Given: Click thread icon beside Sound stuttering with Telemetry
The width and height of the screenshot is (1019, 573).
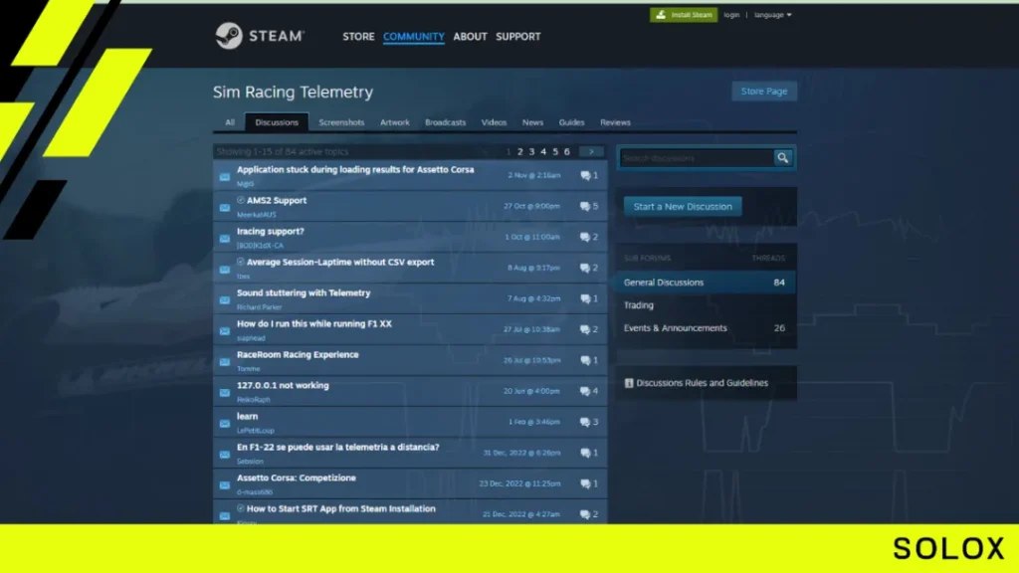Looking at the screenshot, I should [x=224, y=300].
